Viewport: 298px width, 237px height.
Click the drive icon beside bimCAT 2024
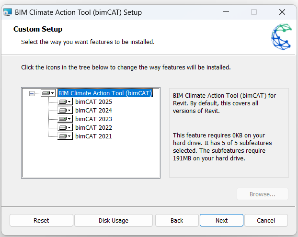click(63, 111)
